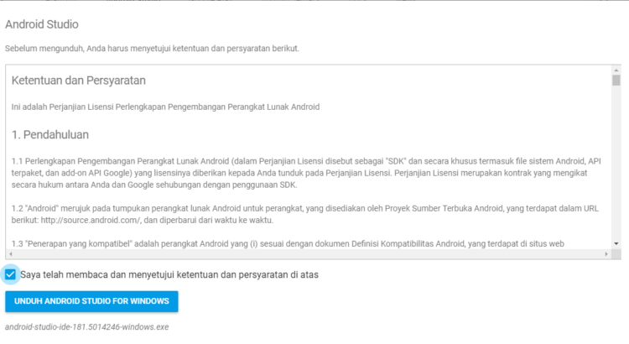
Task: Click Unduh Android Studio for Windows button
Action: pos(91,300)
